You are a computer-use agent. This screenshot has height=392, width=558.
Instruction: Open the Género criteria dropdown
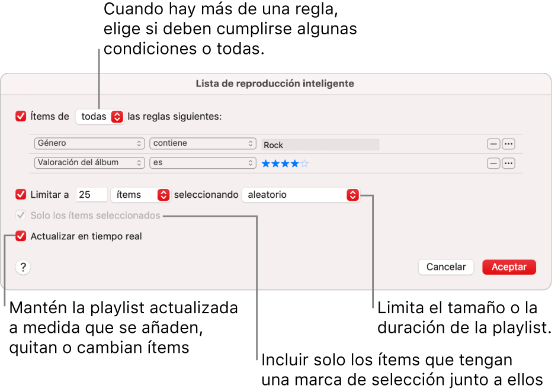coord(89,143)
